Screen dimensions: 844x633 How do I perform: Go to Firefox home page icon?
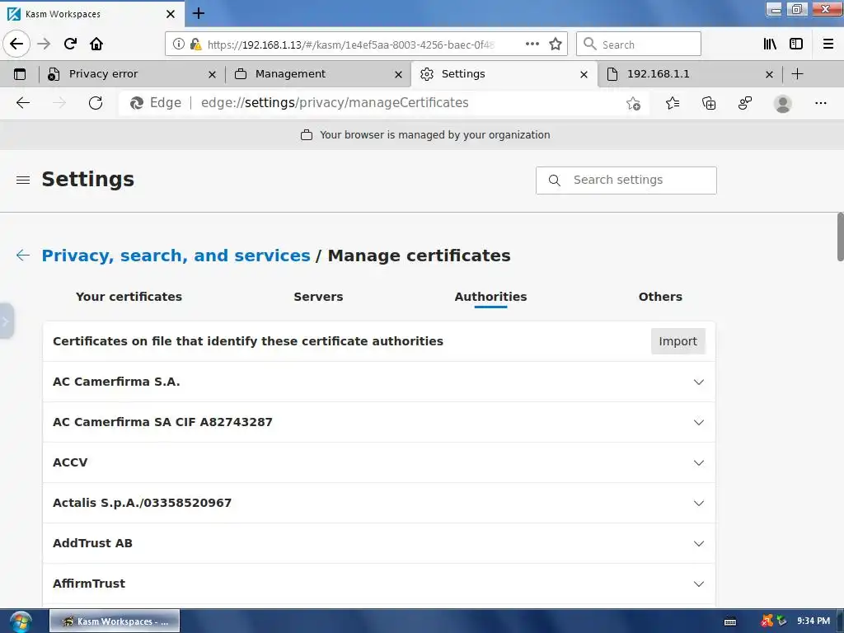tap(96, 44)
